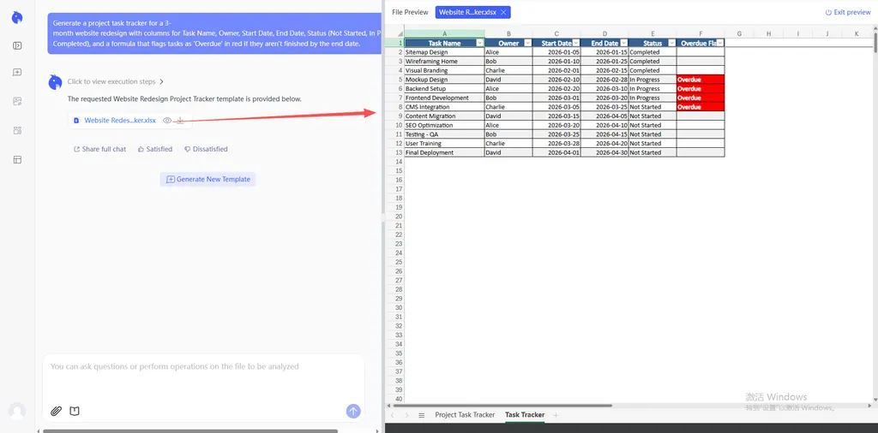Click the sidebar panel toggle icon

click(17, 46)
